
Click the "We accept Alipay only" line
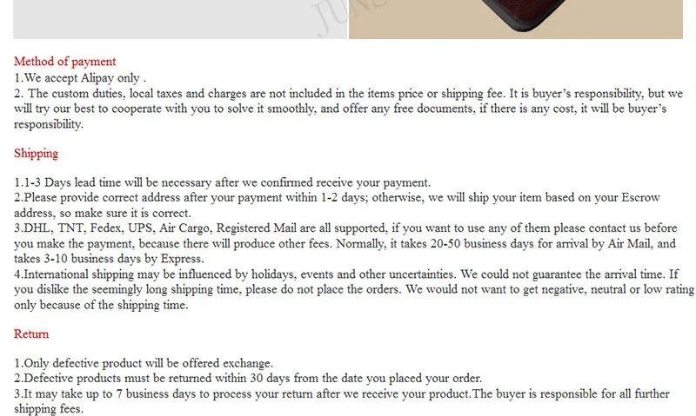point(80,78)
